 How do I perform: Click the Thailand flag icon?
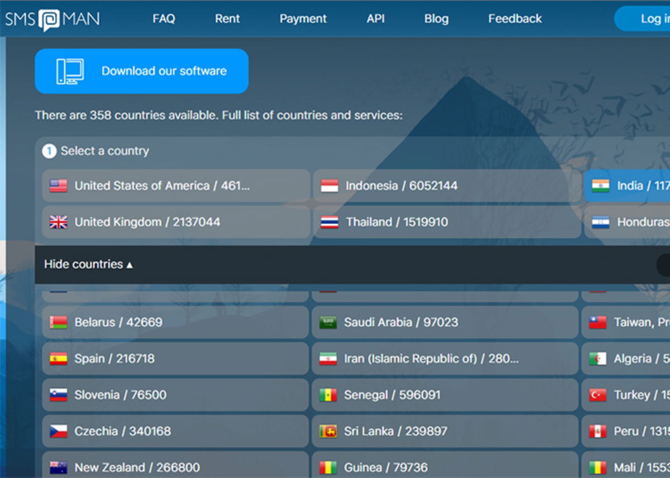tap(329, 222)
